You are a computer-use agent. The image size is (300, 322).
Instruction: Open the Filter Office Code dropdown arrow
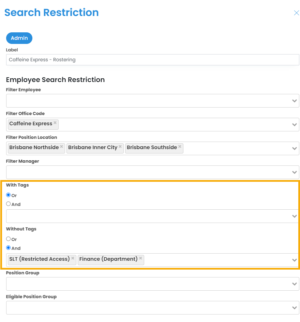294,125
